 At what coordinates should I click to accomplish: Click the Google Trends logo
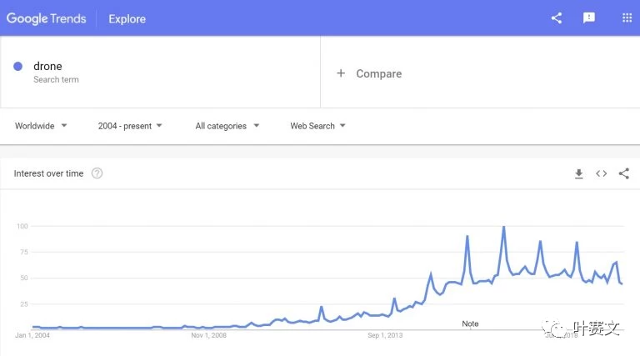(46, 18)
